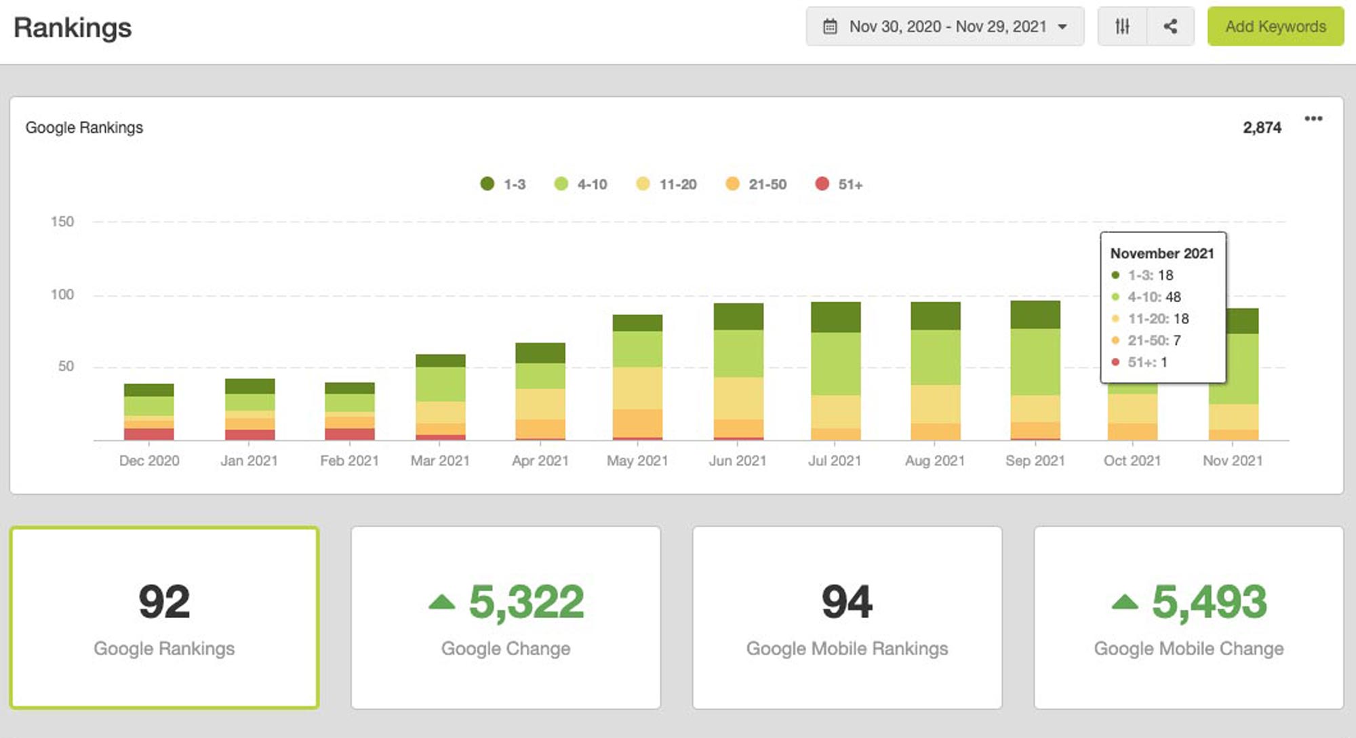Viewport: 1356px width, 738px height.
Task: Select the Google Mobile Rankings card
Action: click(x=847, y=617)
